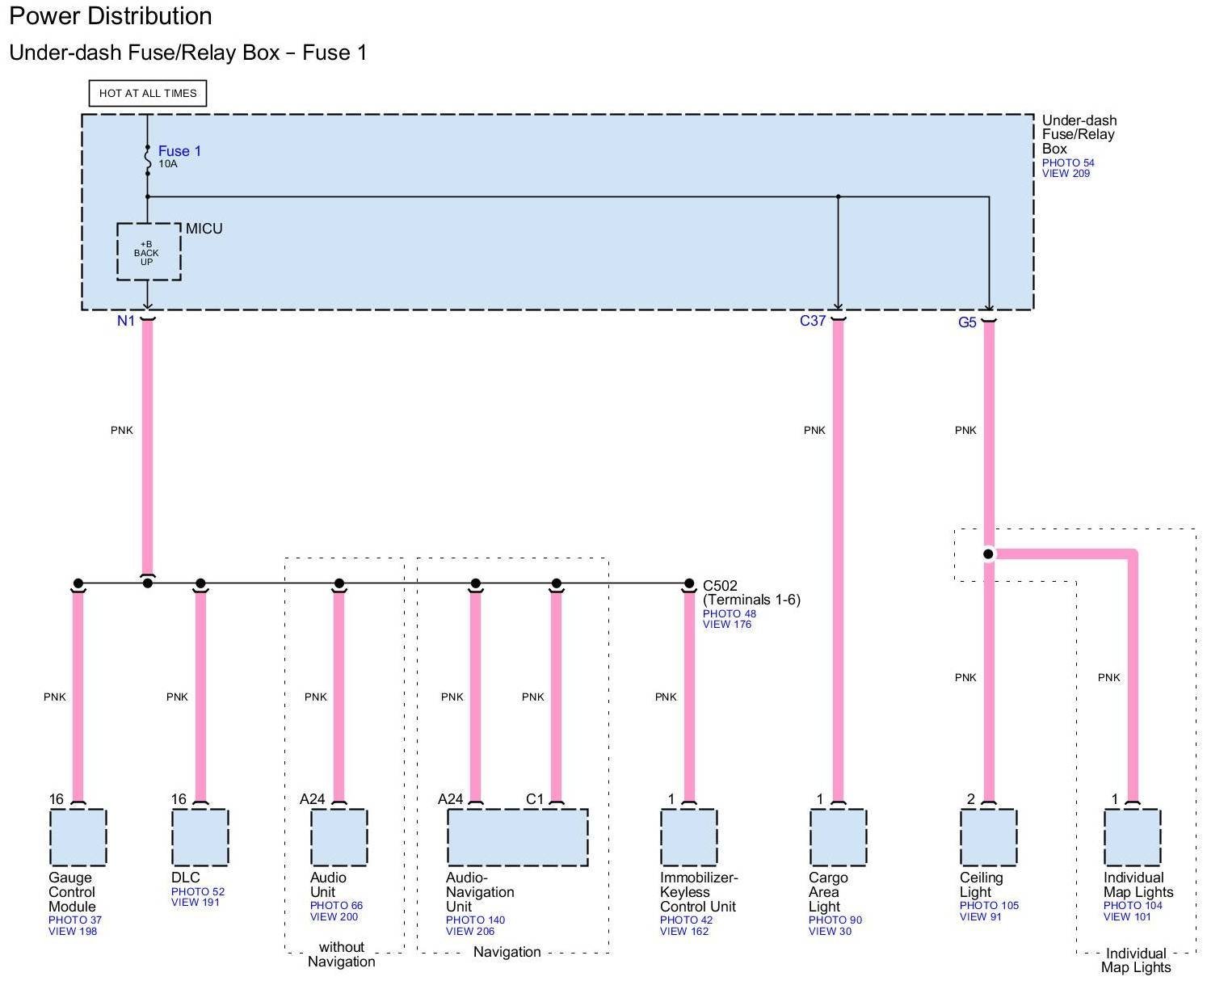Select the Gauge Control Module component box
The image size is (1207, 981).
(78, 837)
